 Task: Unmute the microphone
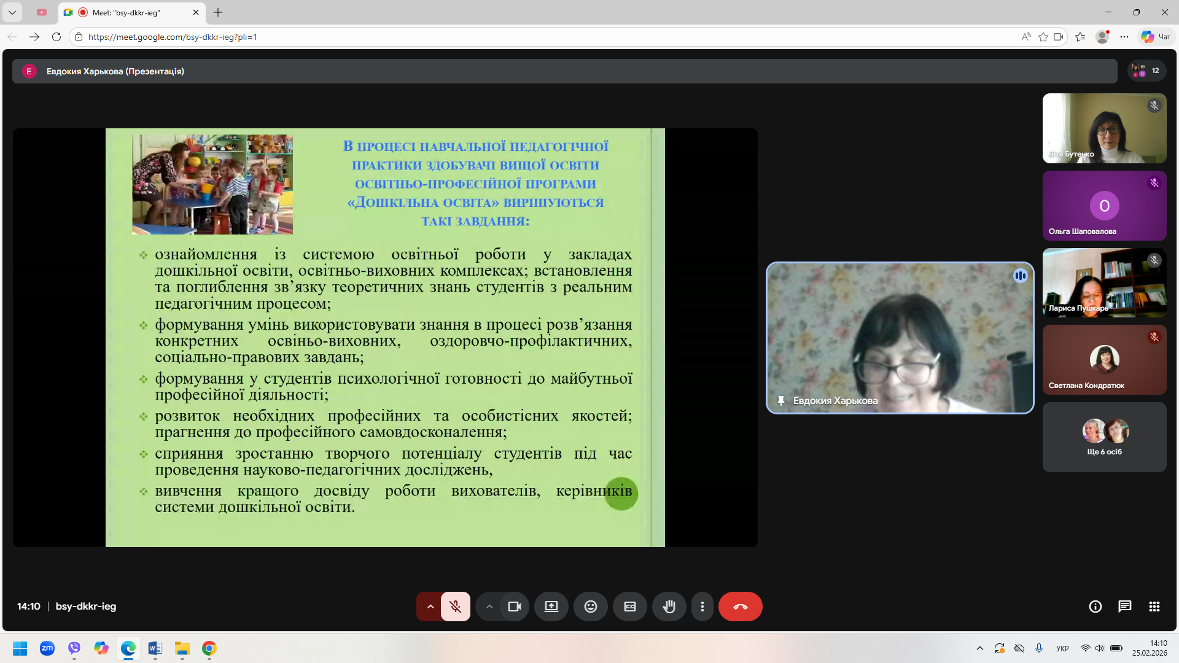[x=455, y=607]
